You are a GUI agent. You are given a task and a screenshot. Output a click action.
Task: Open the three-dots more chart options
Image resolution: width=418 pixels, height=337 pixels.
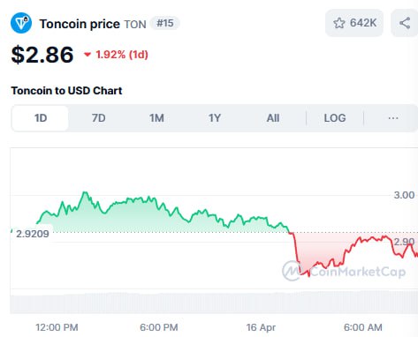(393, 118)
